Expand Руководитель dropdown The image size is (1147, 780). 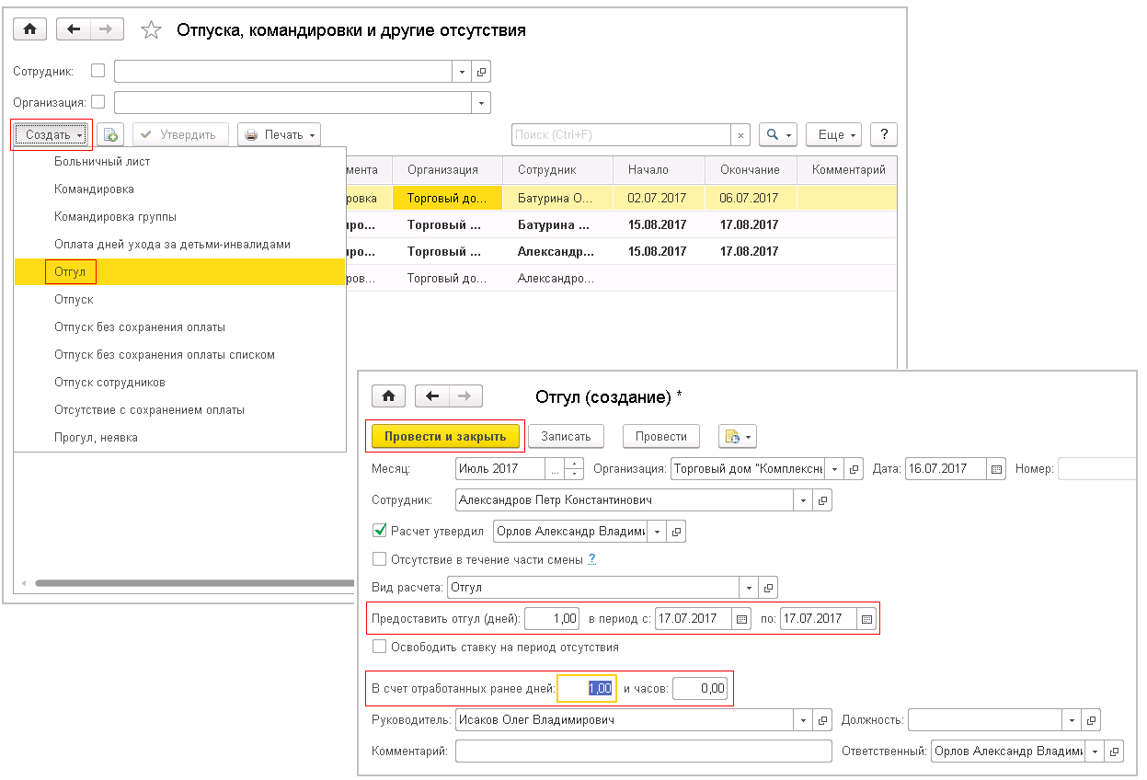click(x=804, y=719)
